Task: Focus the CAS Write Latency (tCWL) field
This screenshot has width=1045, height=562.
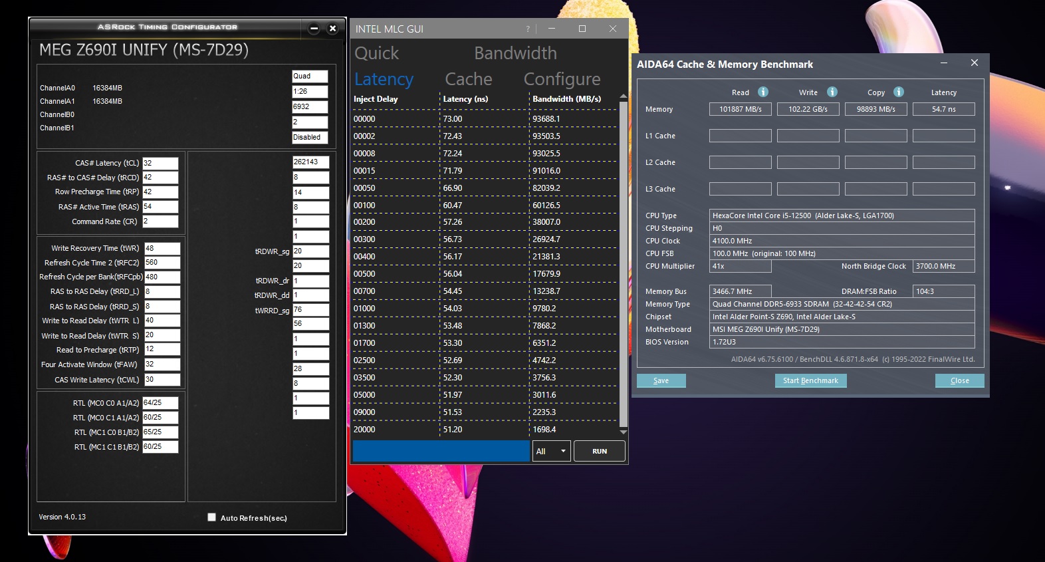Action: click(162, 380)
